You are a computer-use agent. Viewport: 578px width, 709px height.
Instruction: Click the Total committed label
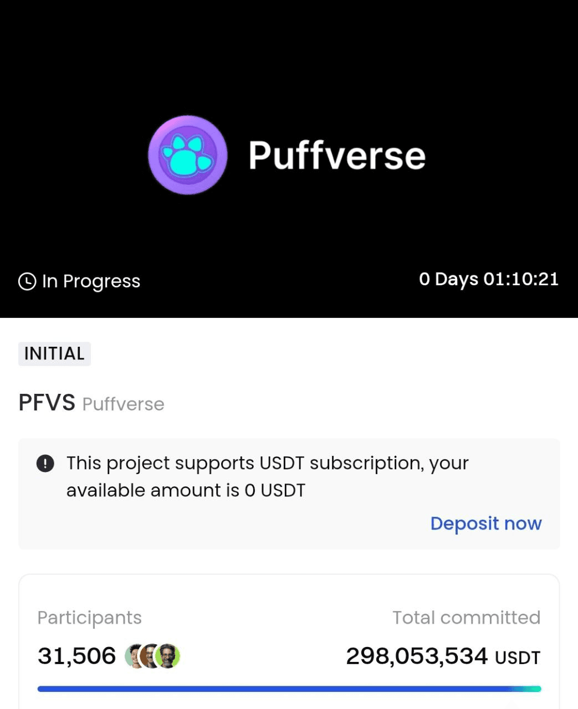tap(466, 618)
